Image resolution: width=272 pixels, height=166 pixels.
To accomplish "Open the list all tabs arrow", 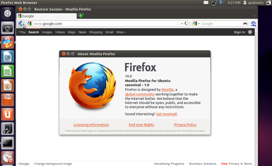I will point(254,16).
